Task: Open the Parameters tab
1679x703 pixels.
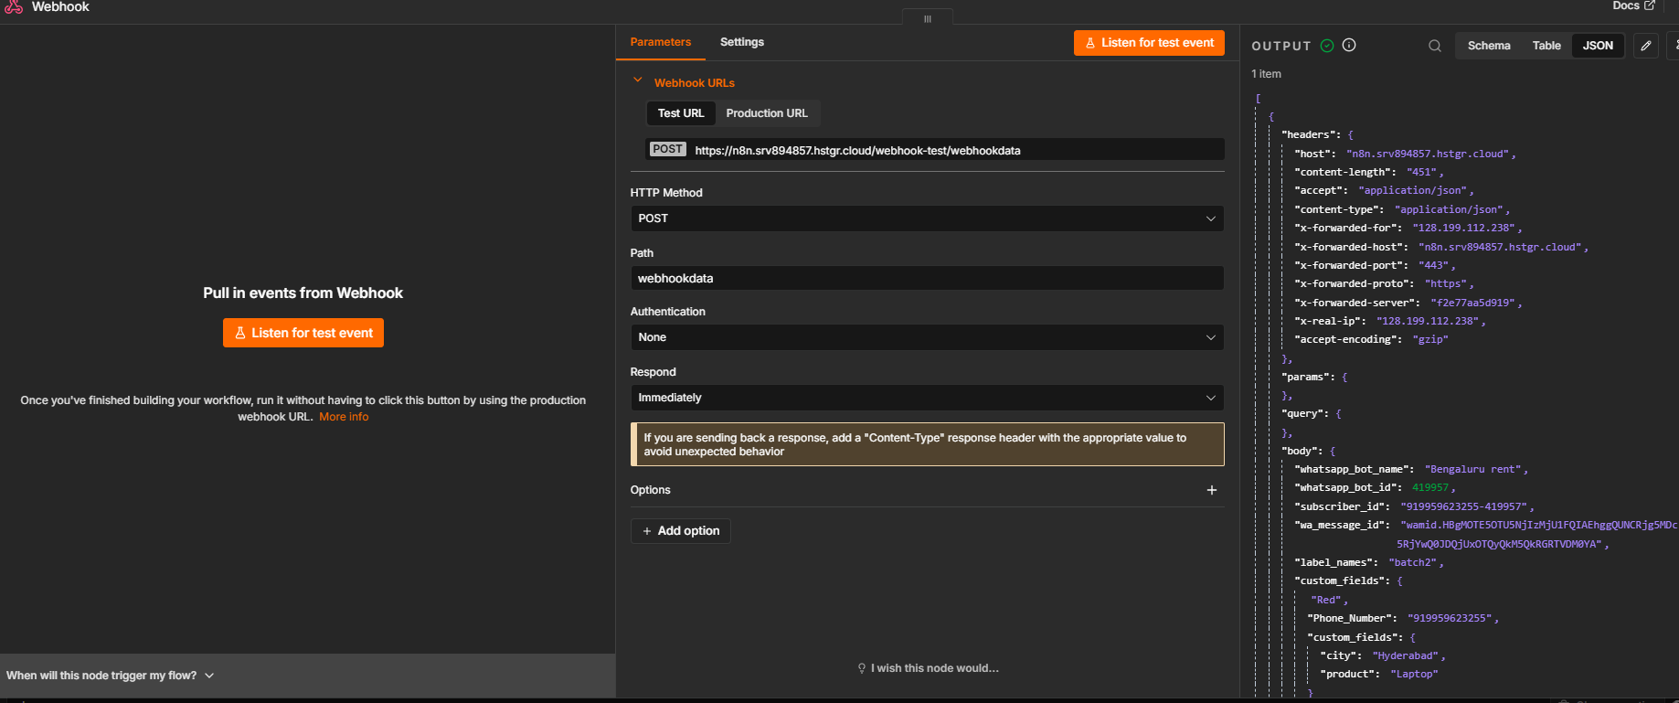Action: click(x=660, y=42)
